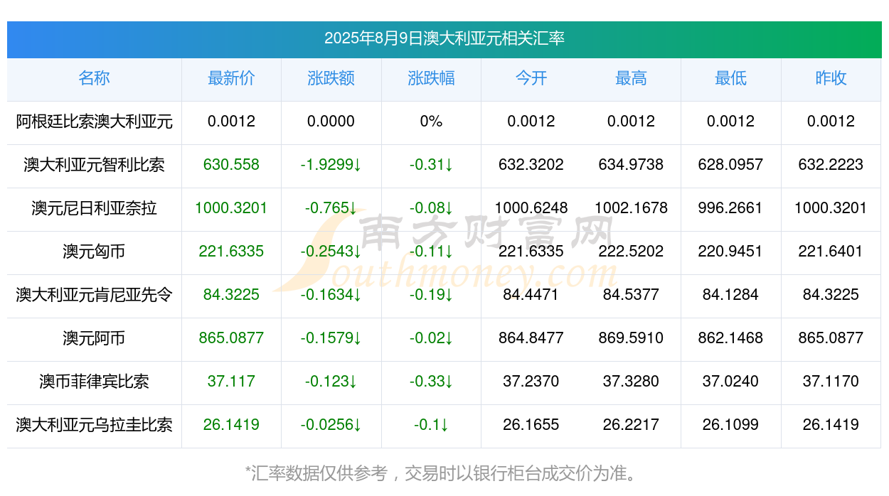Click change amount -0.1579↓
The width and height of the screenshot is (889, 496).
331,338
